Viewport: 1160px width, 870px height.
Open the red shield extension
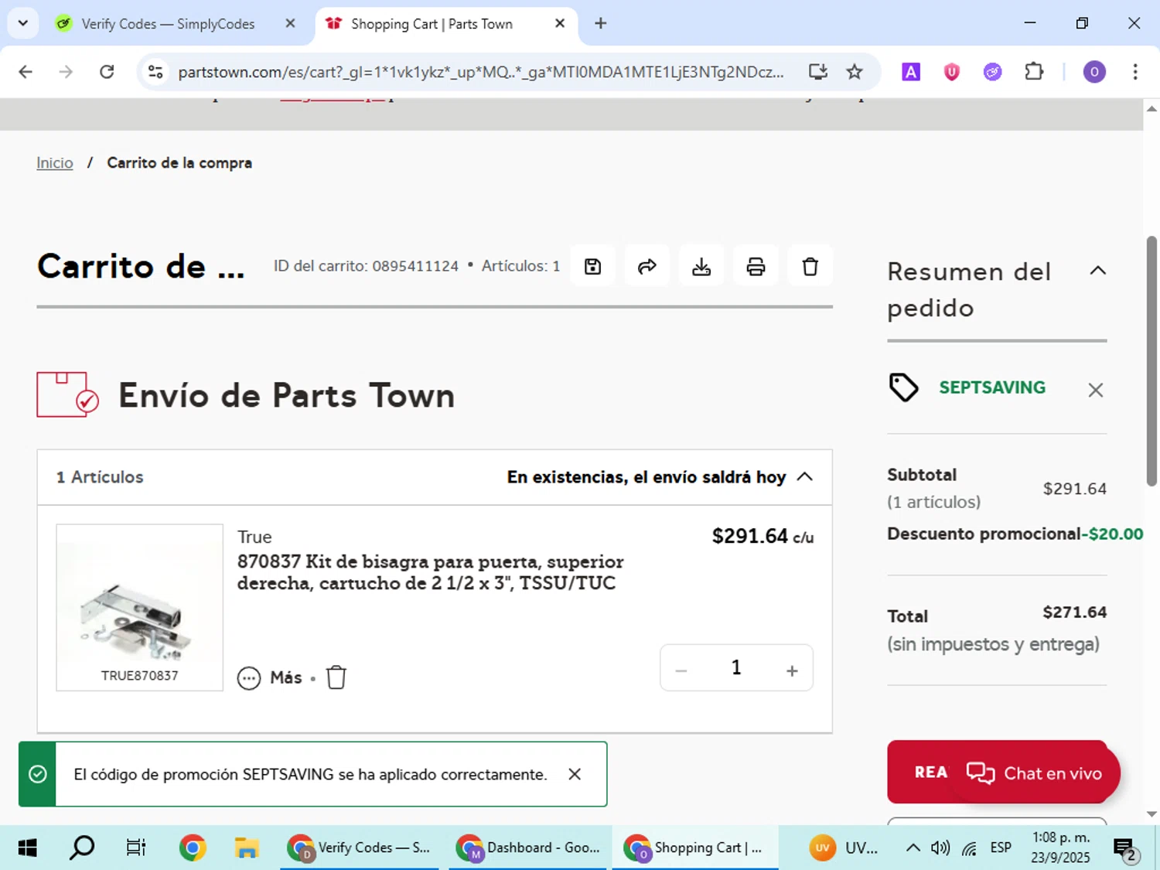click(x=951, y=72)
